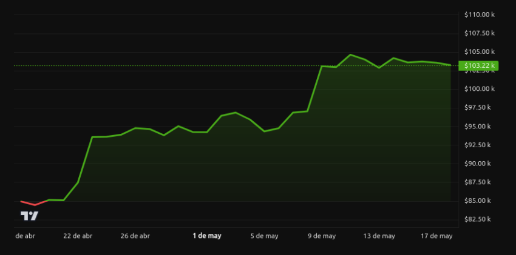Click the $100.00 k price axis label
This screenshot has width=516, height=255.
tap(480, 88)
